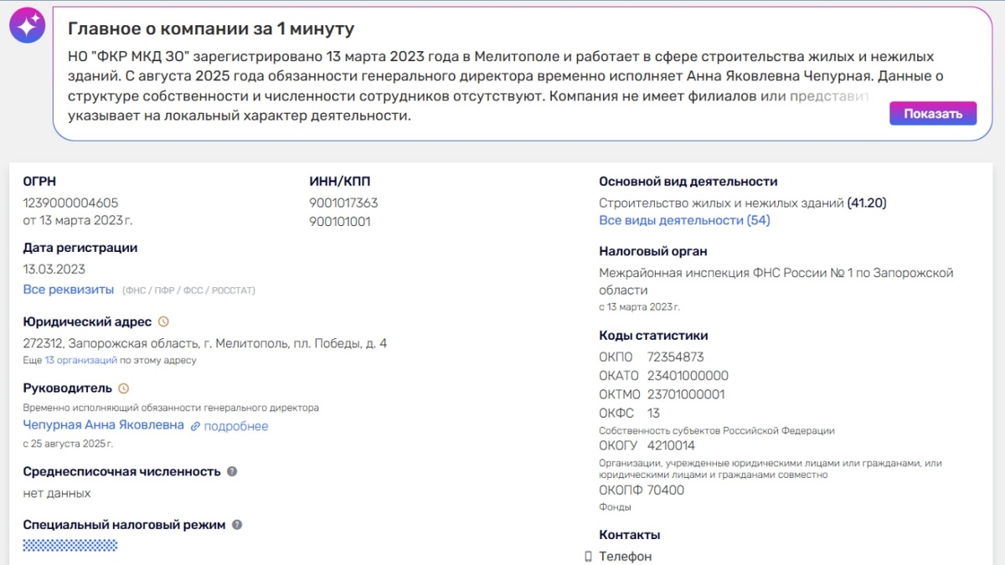Click the Главное о компании за 1 минуту heading
Viewport: 1005px width, 565px height.
click(x=211, y=29)
